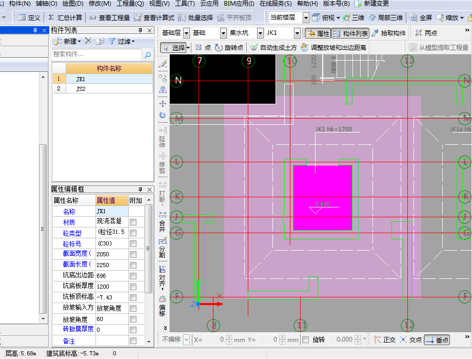Open the 基础层 floor dropdown

tap(187, 33)
